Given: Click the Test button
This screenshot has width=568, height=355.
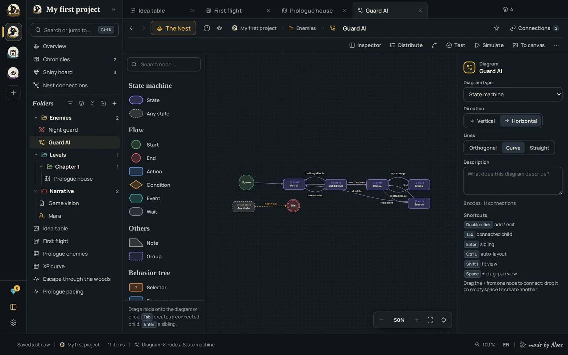Looking at the screenshot, I should [x=455, y=45].
